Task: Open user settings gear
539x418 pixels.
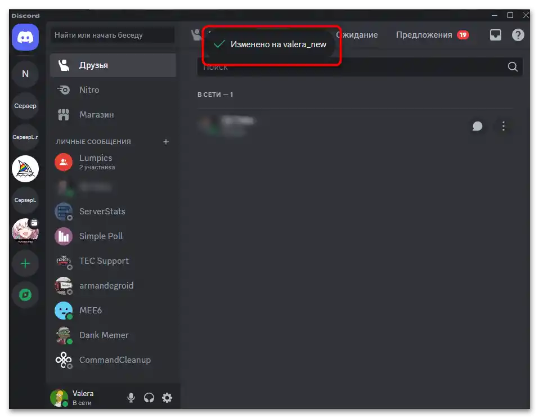Action: click(167, 398)
